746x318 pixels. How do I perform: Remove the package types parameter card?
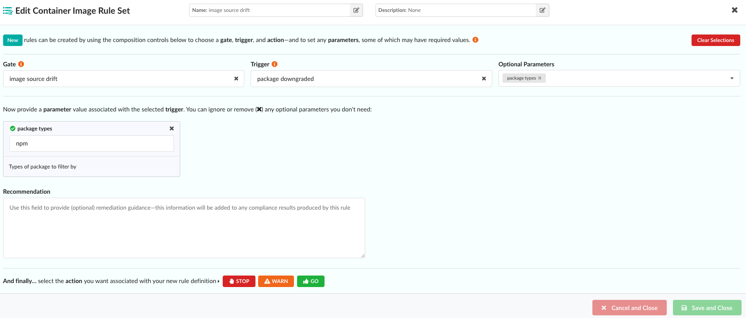click(172, 129)
